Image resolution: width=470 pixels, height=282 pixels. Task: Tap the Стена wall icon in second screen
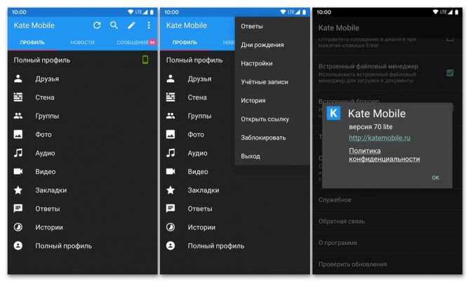pyautogui.click(x=170, y=98)
